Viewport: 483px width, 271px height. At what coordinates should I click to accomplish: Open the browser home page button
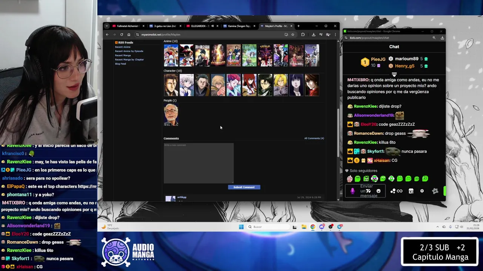tap(129, 35)
